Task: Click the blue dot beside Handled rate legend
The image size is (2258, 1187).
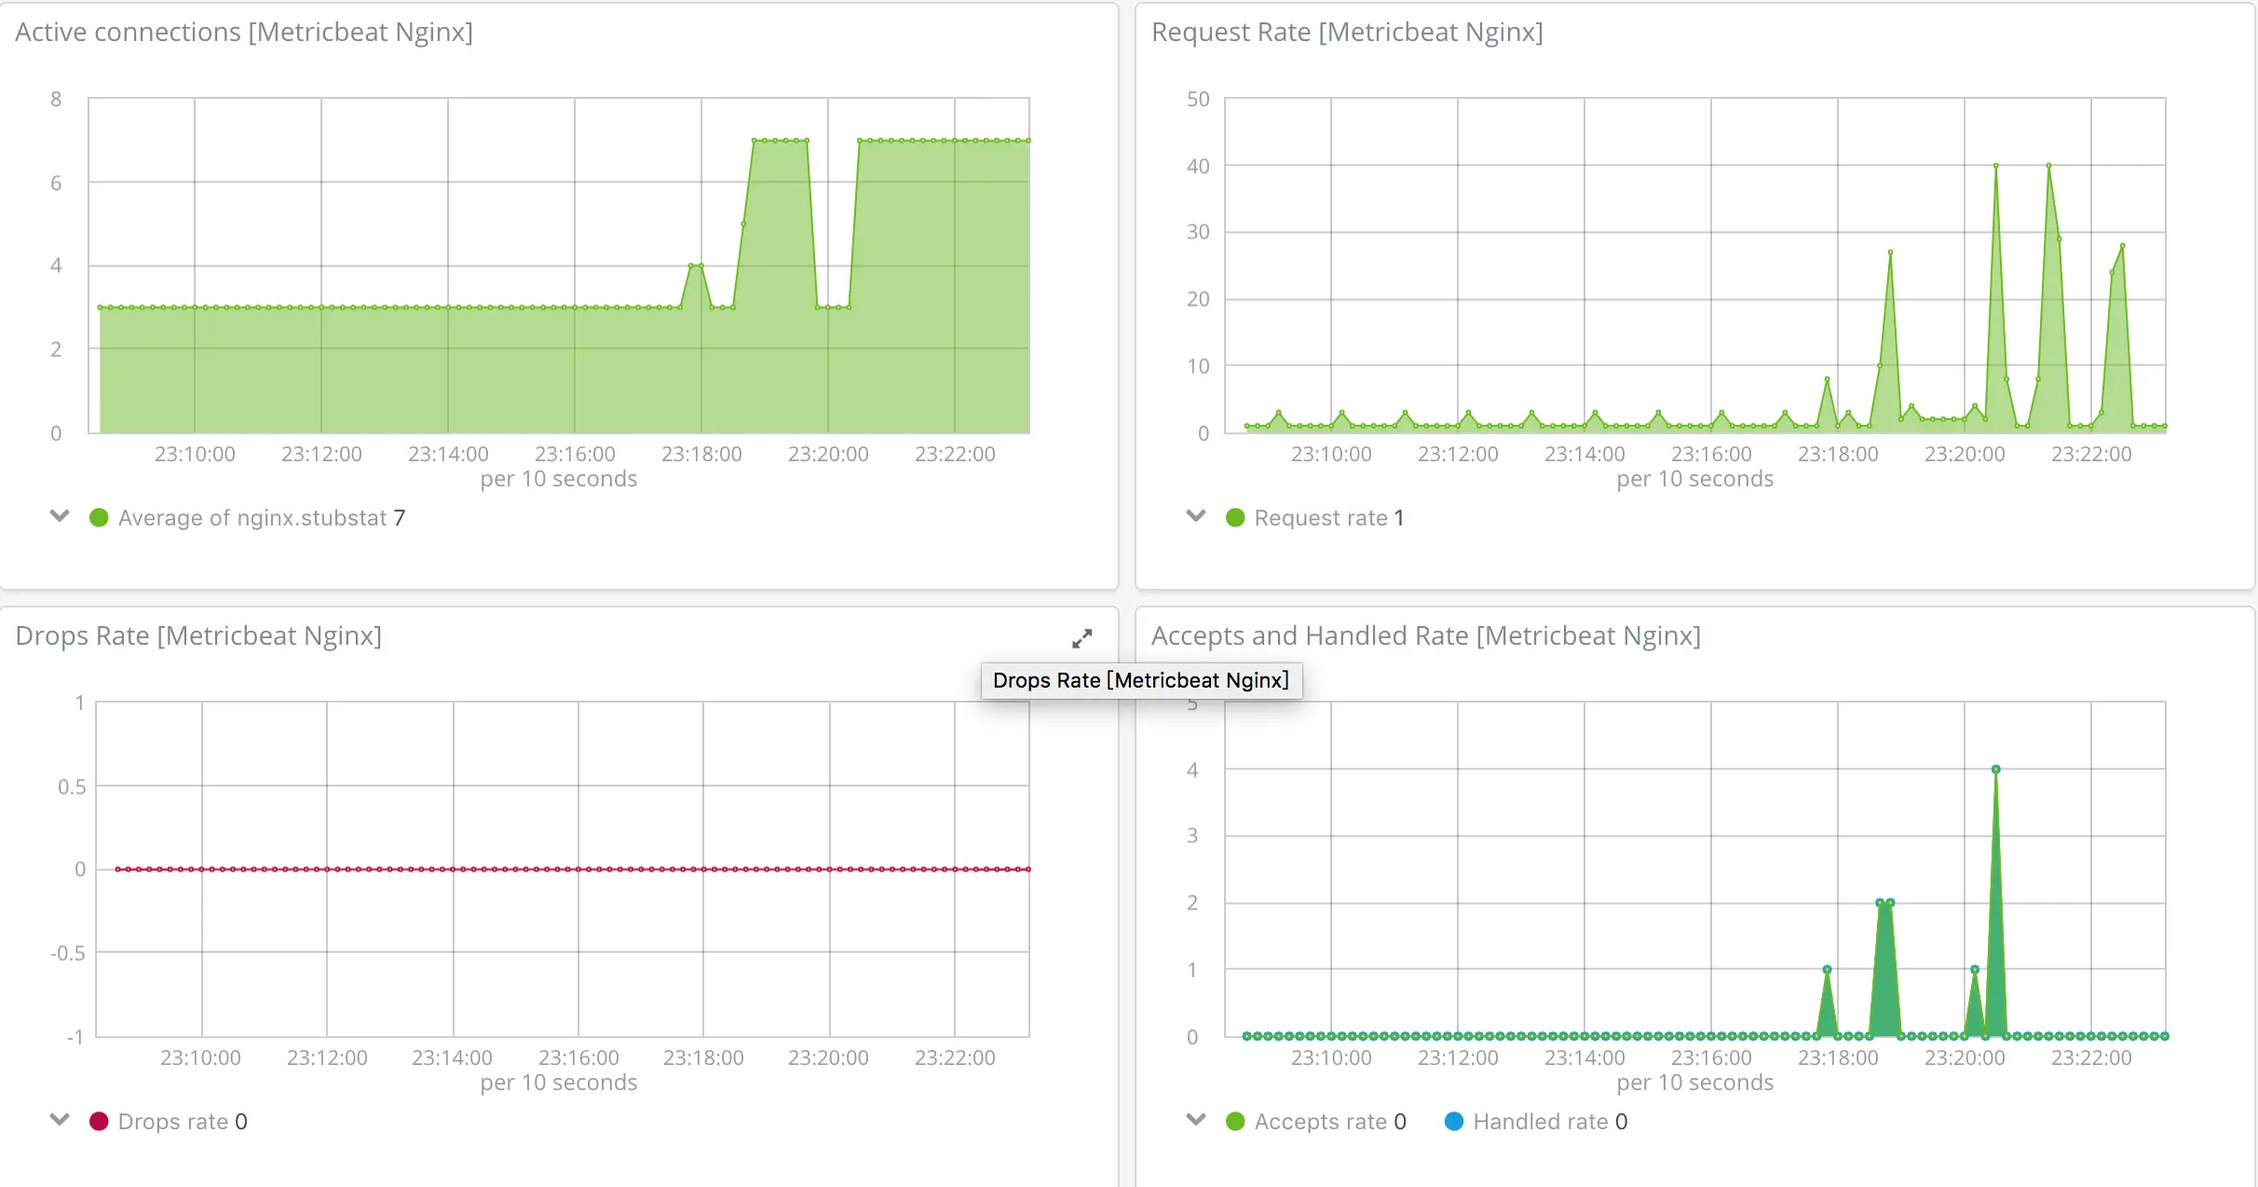Action: click(1451, 1121)
